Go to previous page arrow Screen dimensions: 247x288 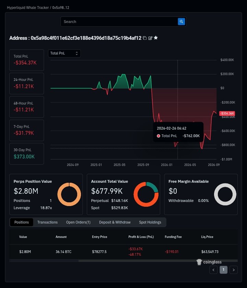(213, 270)
